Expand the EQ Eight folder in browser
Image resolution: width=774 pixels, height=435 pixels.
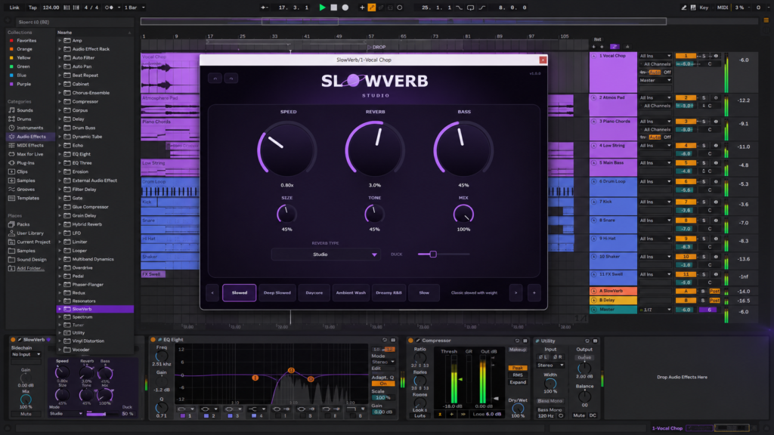click(x=60, y=154)
